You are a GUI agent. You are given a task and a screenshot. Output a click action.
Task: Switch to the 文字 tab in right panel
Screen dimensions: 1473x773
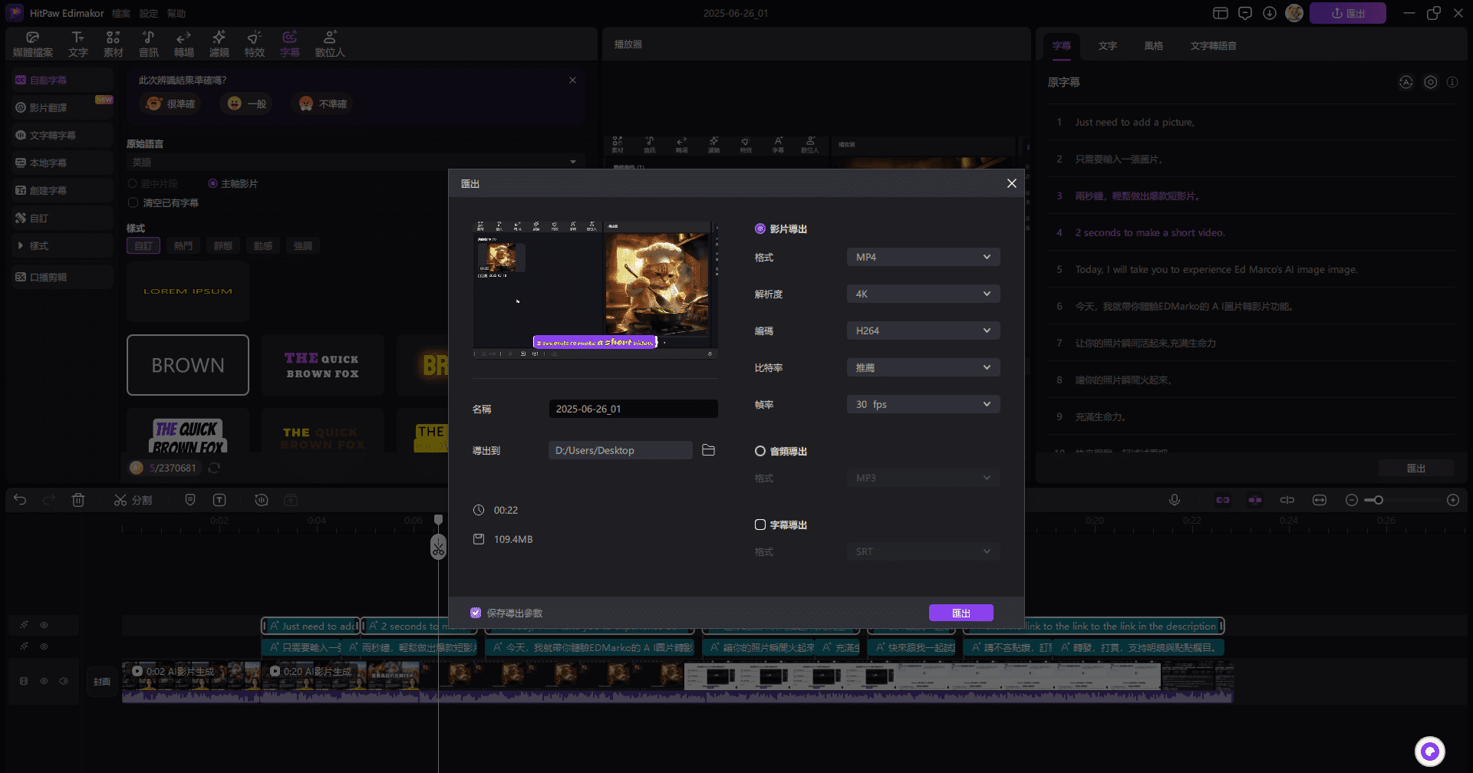(1107, 46)
